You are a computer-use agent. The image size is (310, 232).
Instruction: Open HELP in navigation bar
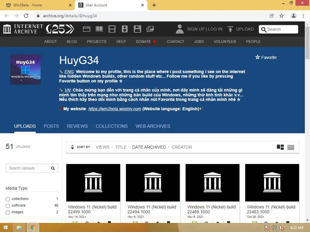click(121, 42)
